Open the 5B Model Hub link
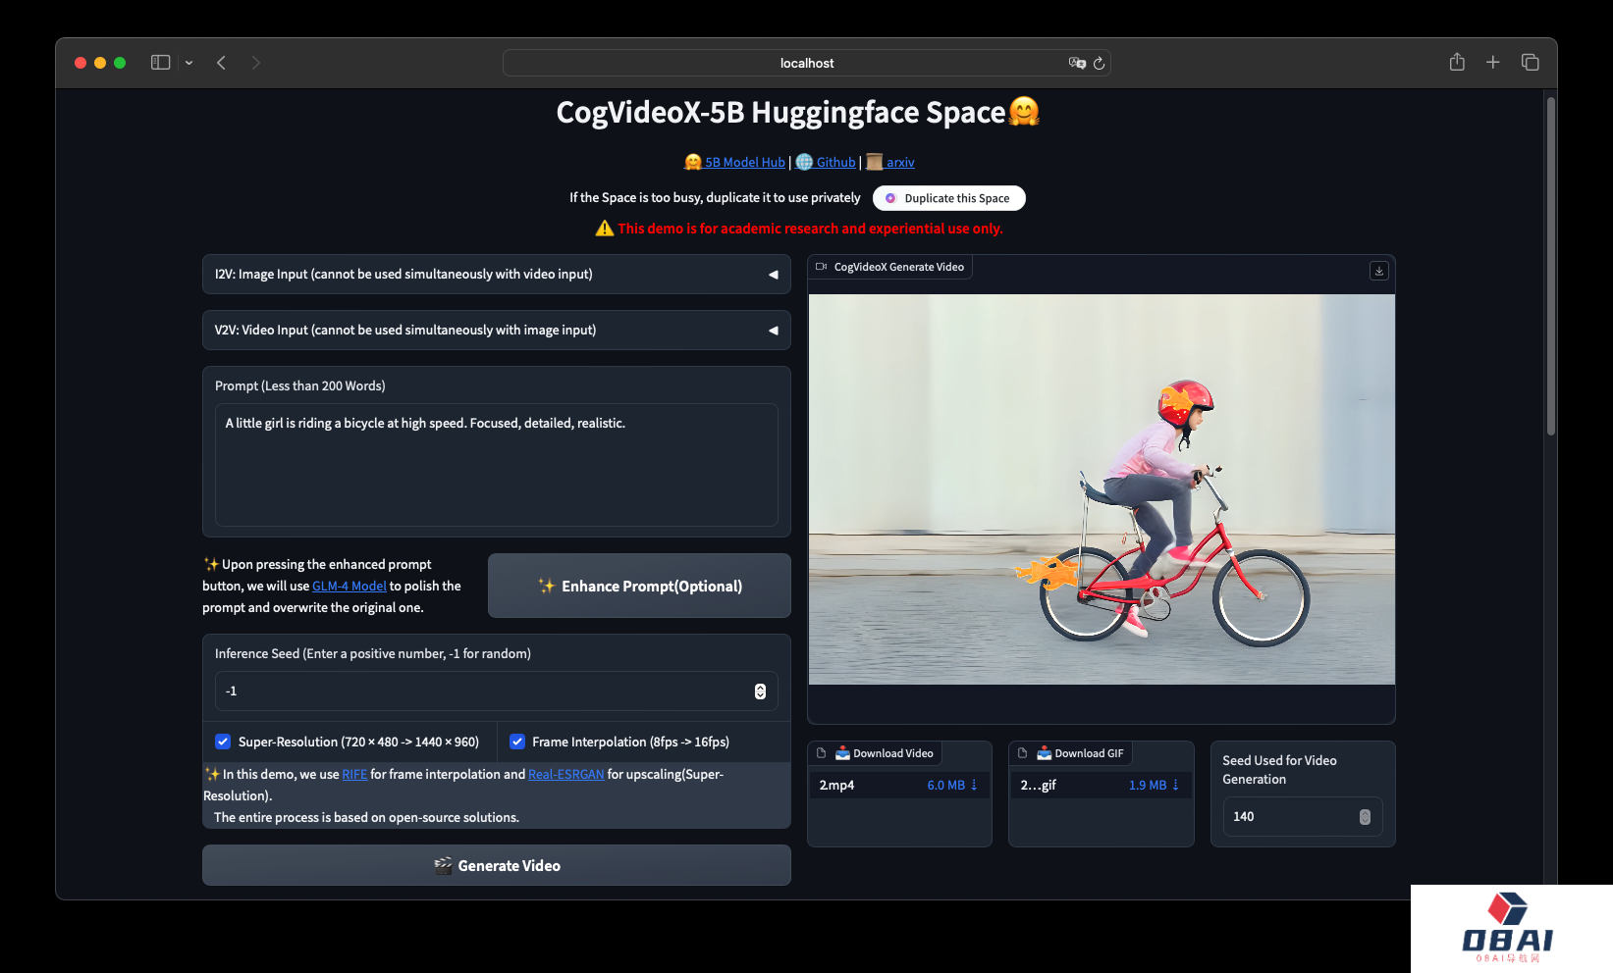Image resolution: width=1613 pixels, height=973 pixels. pos(744,163)
